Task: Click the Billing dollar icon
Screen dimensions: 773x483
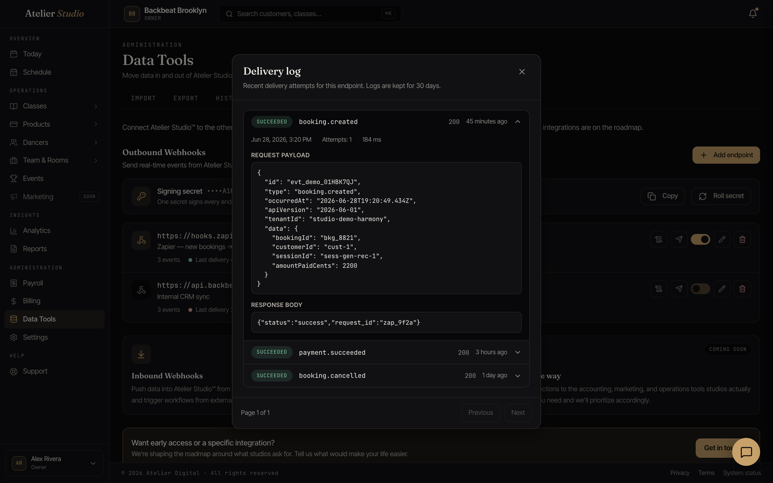Action: pos(14,301)
